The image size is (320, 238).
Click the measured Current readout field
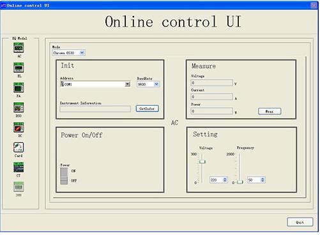coord(211,97)
